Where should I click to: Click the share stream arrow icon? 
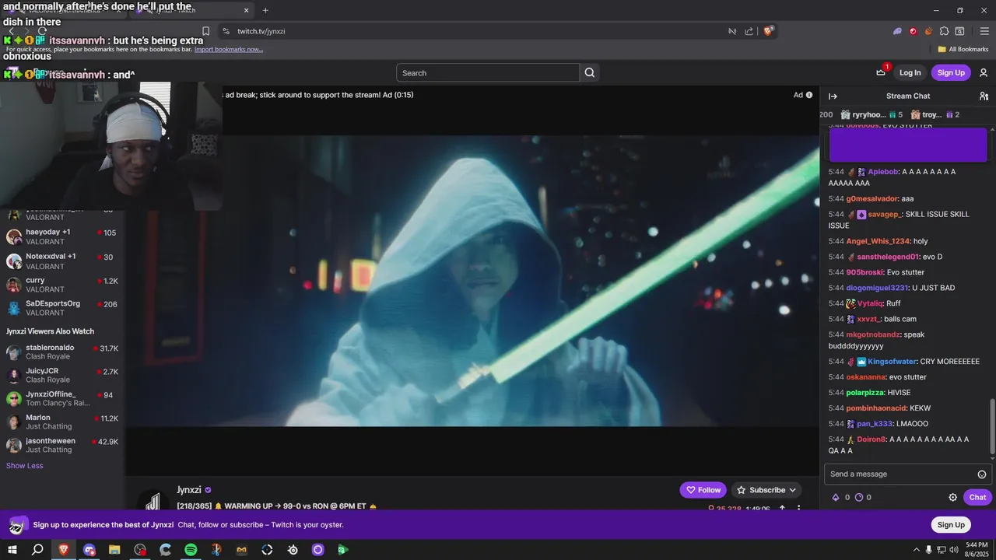782,509
